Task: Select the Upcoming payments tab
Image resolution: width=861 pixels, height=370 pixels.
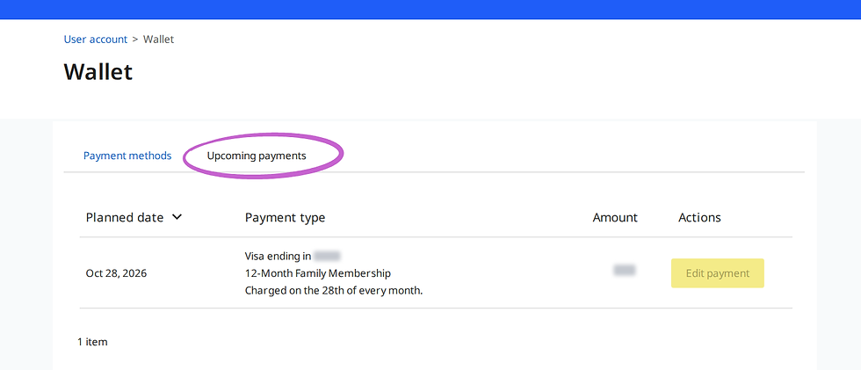Action: pyautogui.click(x=257, y=156)
